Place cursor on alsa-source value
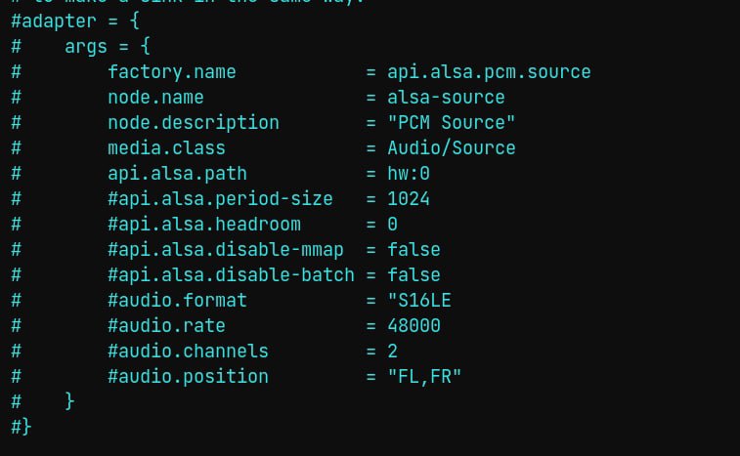 point(446,98)
